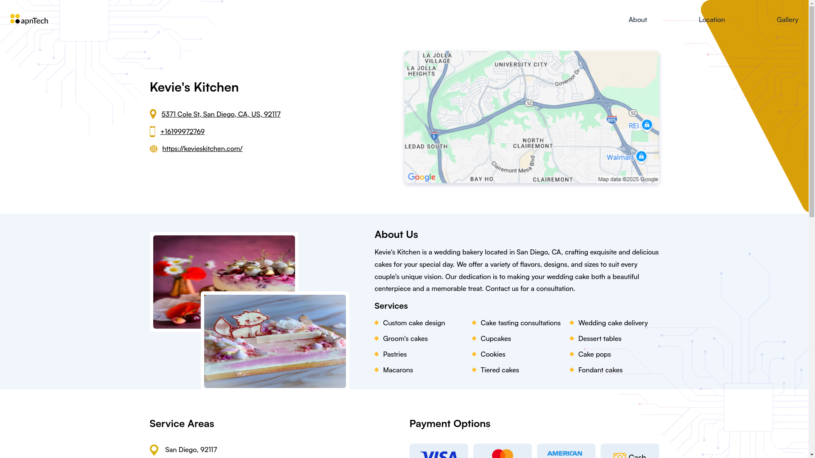Click the Services heading
The image size is (815, 458).
[x=391, y=306]
